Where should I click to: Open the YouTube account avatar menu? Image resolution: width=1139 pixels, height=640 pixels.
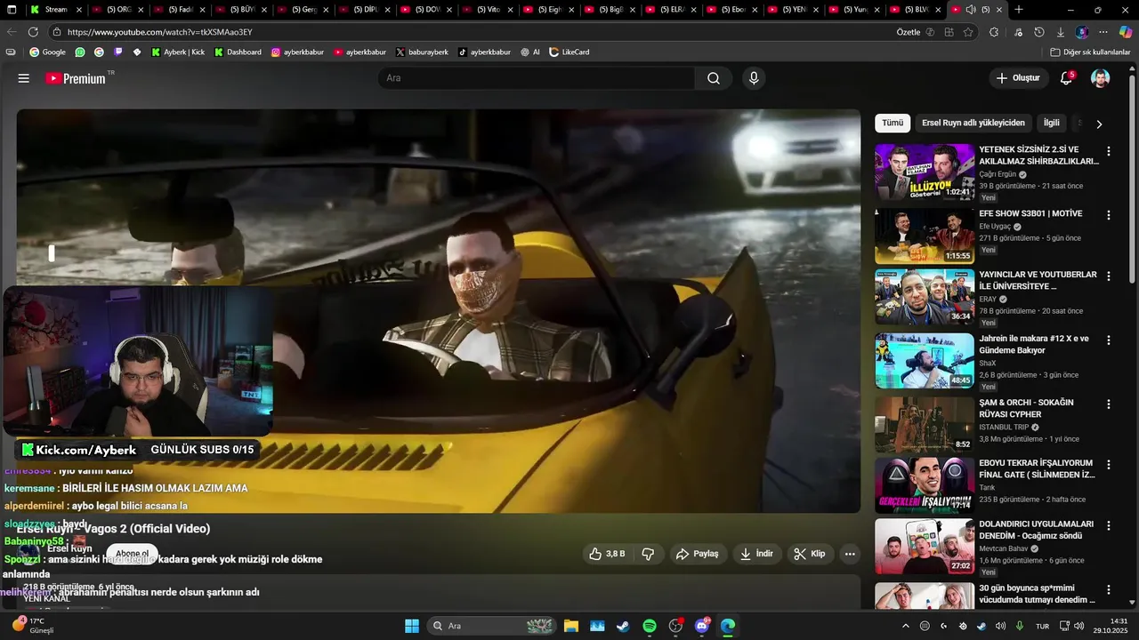[x=1101, y=78]
